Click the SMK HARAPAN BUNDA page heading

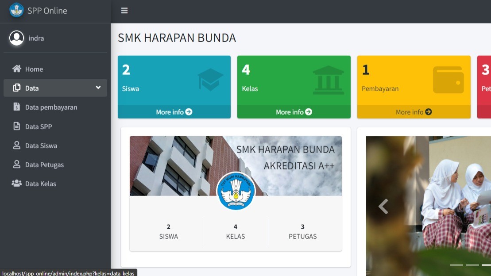177,38
